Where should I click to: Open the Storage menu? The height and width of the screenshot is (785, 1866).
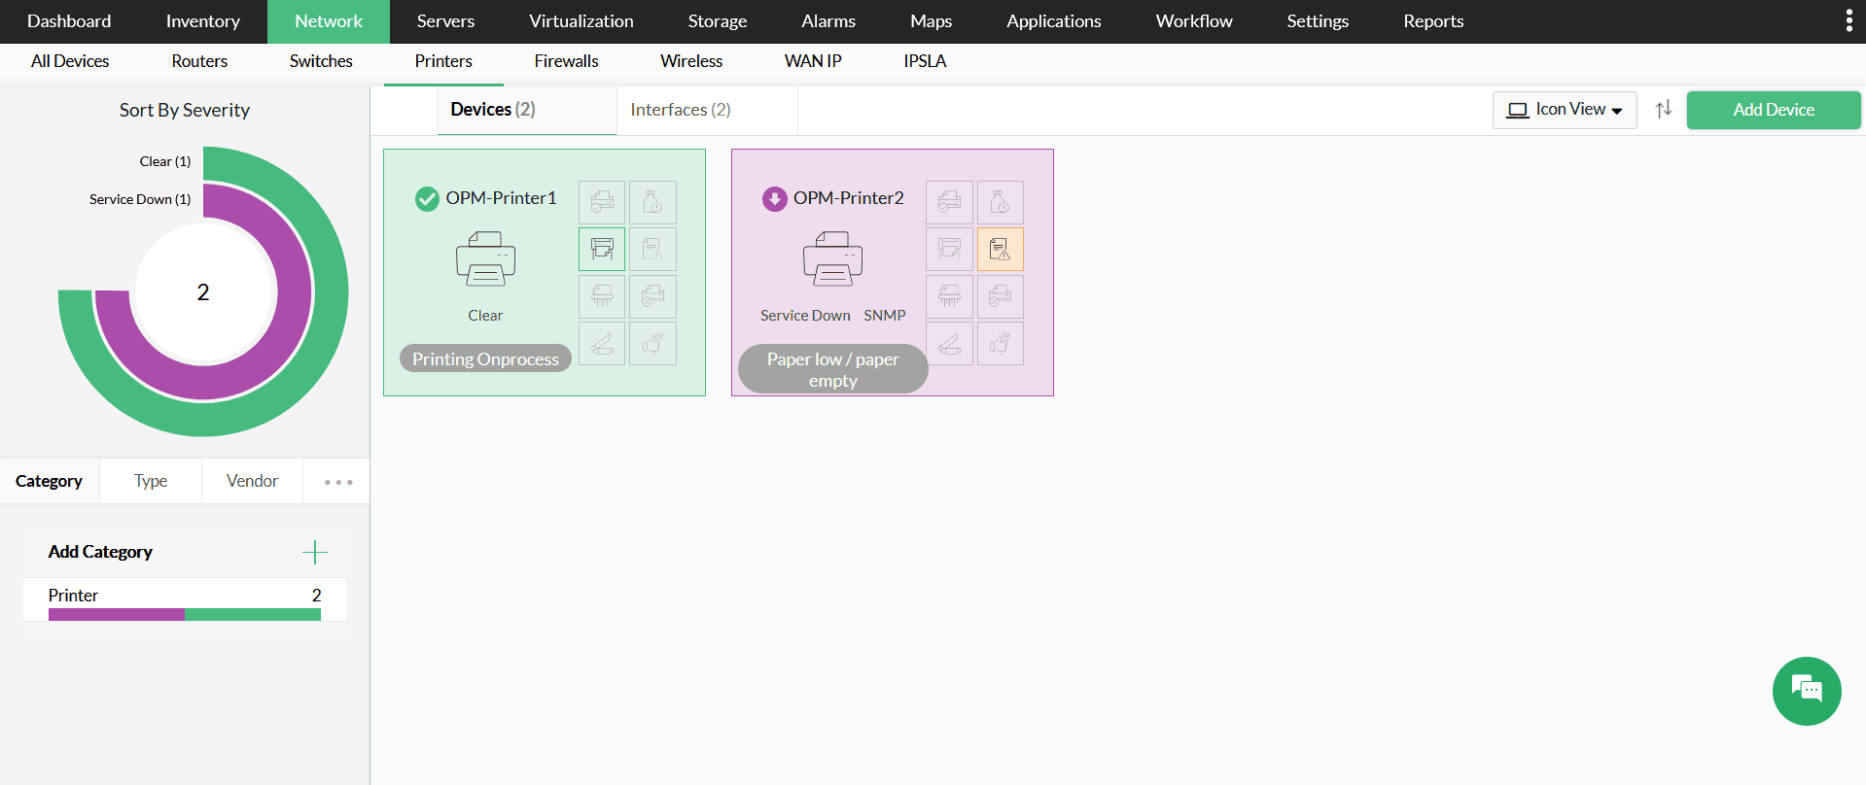point(718,21)
